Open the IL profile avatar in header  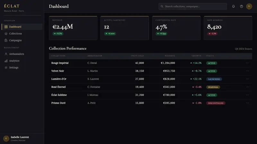click(249, 6)
